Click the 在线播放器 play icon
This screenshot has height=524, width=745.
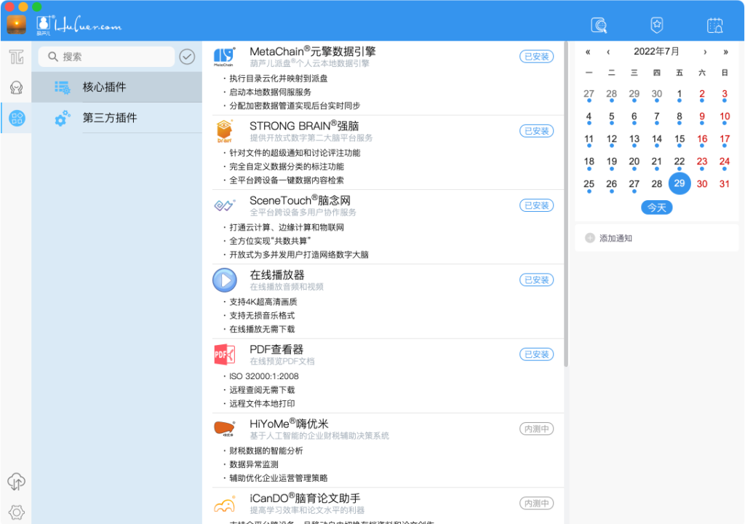click(224, 280)
